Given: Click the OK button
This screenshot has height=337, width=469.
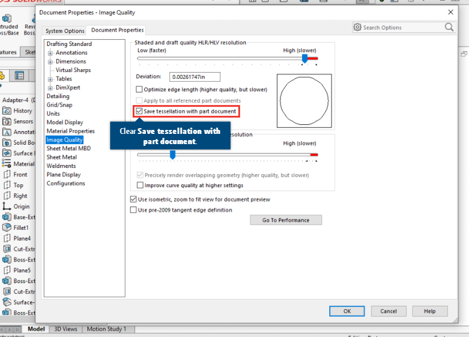Looking at the screenshot, I should [x=347, y=311].
